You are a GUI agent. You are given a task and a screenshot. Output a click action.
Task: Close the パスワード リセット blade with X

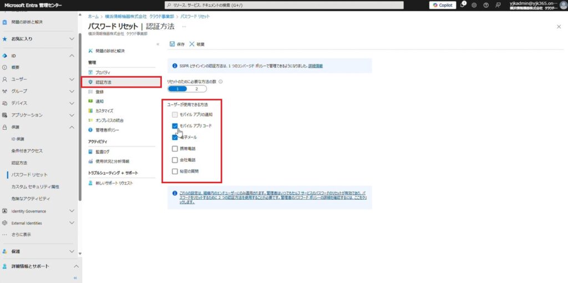tap(559, 27)
